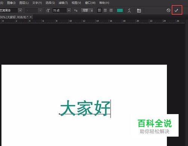Screen dimensions: 188x146
Task: Open the 视图(V) menu
Action: click(x=76, y=3)
